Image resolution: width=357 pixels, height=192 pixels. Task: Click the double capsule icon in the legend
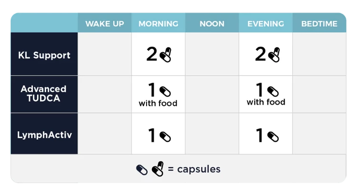pyautogui.click(x=157, y=169)
